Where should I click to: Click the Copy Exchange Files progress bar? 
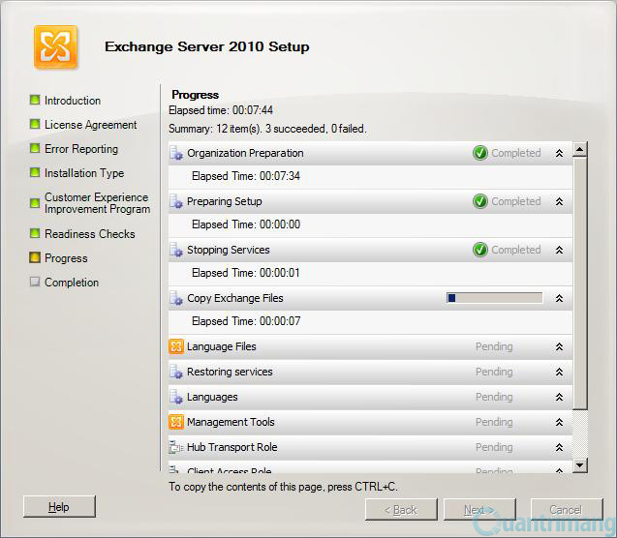[495, 298]
